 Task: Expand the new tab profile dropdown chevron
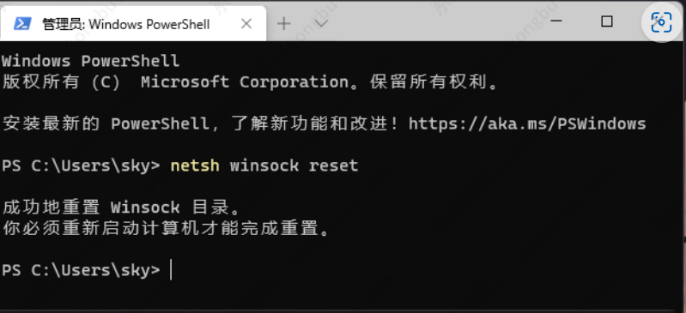point(322,24)
